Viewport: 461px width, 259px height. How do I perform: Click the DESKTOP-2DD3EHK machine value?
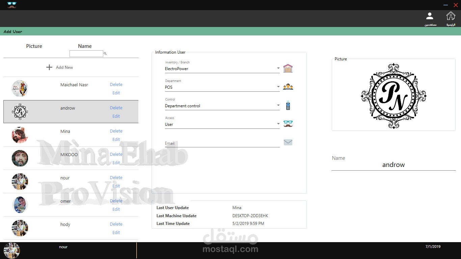[250, 216]
